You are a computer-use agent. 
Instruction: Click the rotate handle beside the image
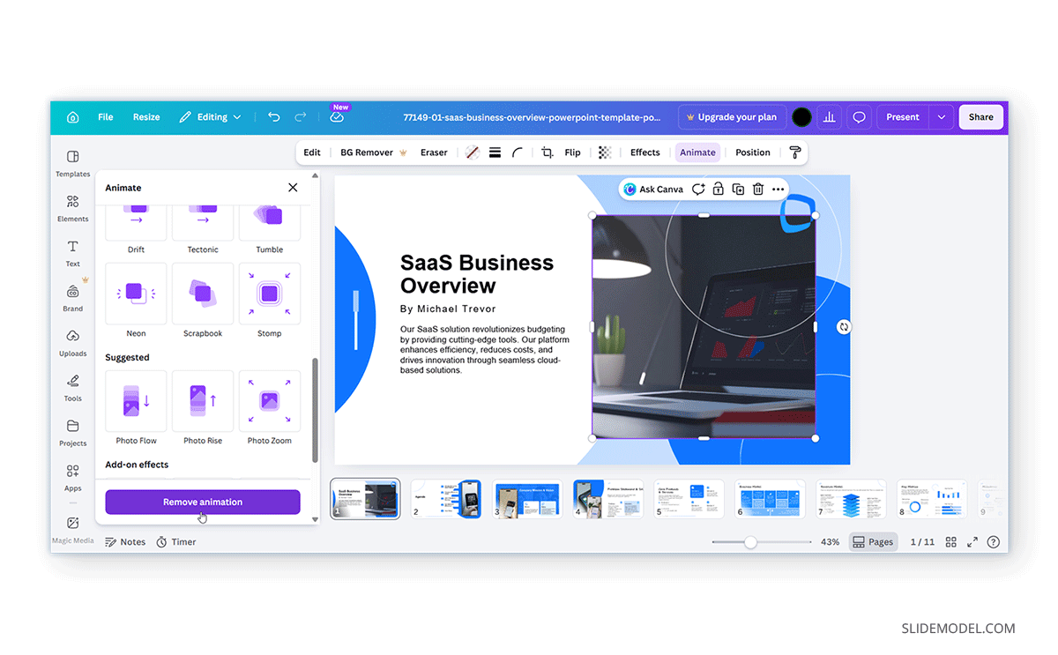point(844,327)
